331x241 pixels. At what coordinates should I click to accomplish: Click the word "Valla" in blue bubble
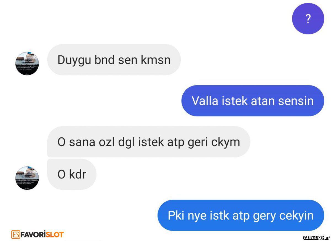click(x=205, y=101)
